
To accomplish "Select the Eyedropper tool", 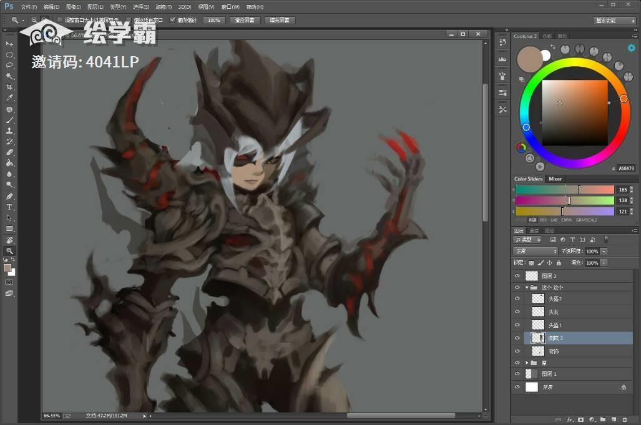I will 9,97.
